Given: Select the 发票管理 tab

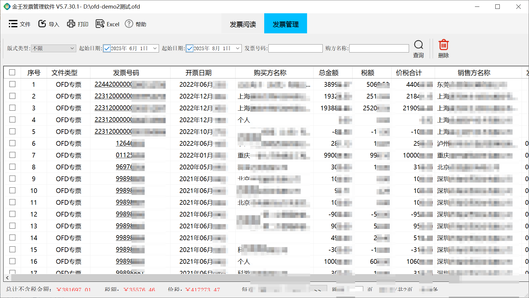Looking at the screenshot, I should (285, 24).
